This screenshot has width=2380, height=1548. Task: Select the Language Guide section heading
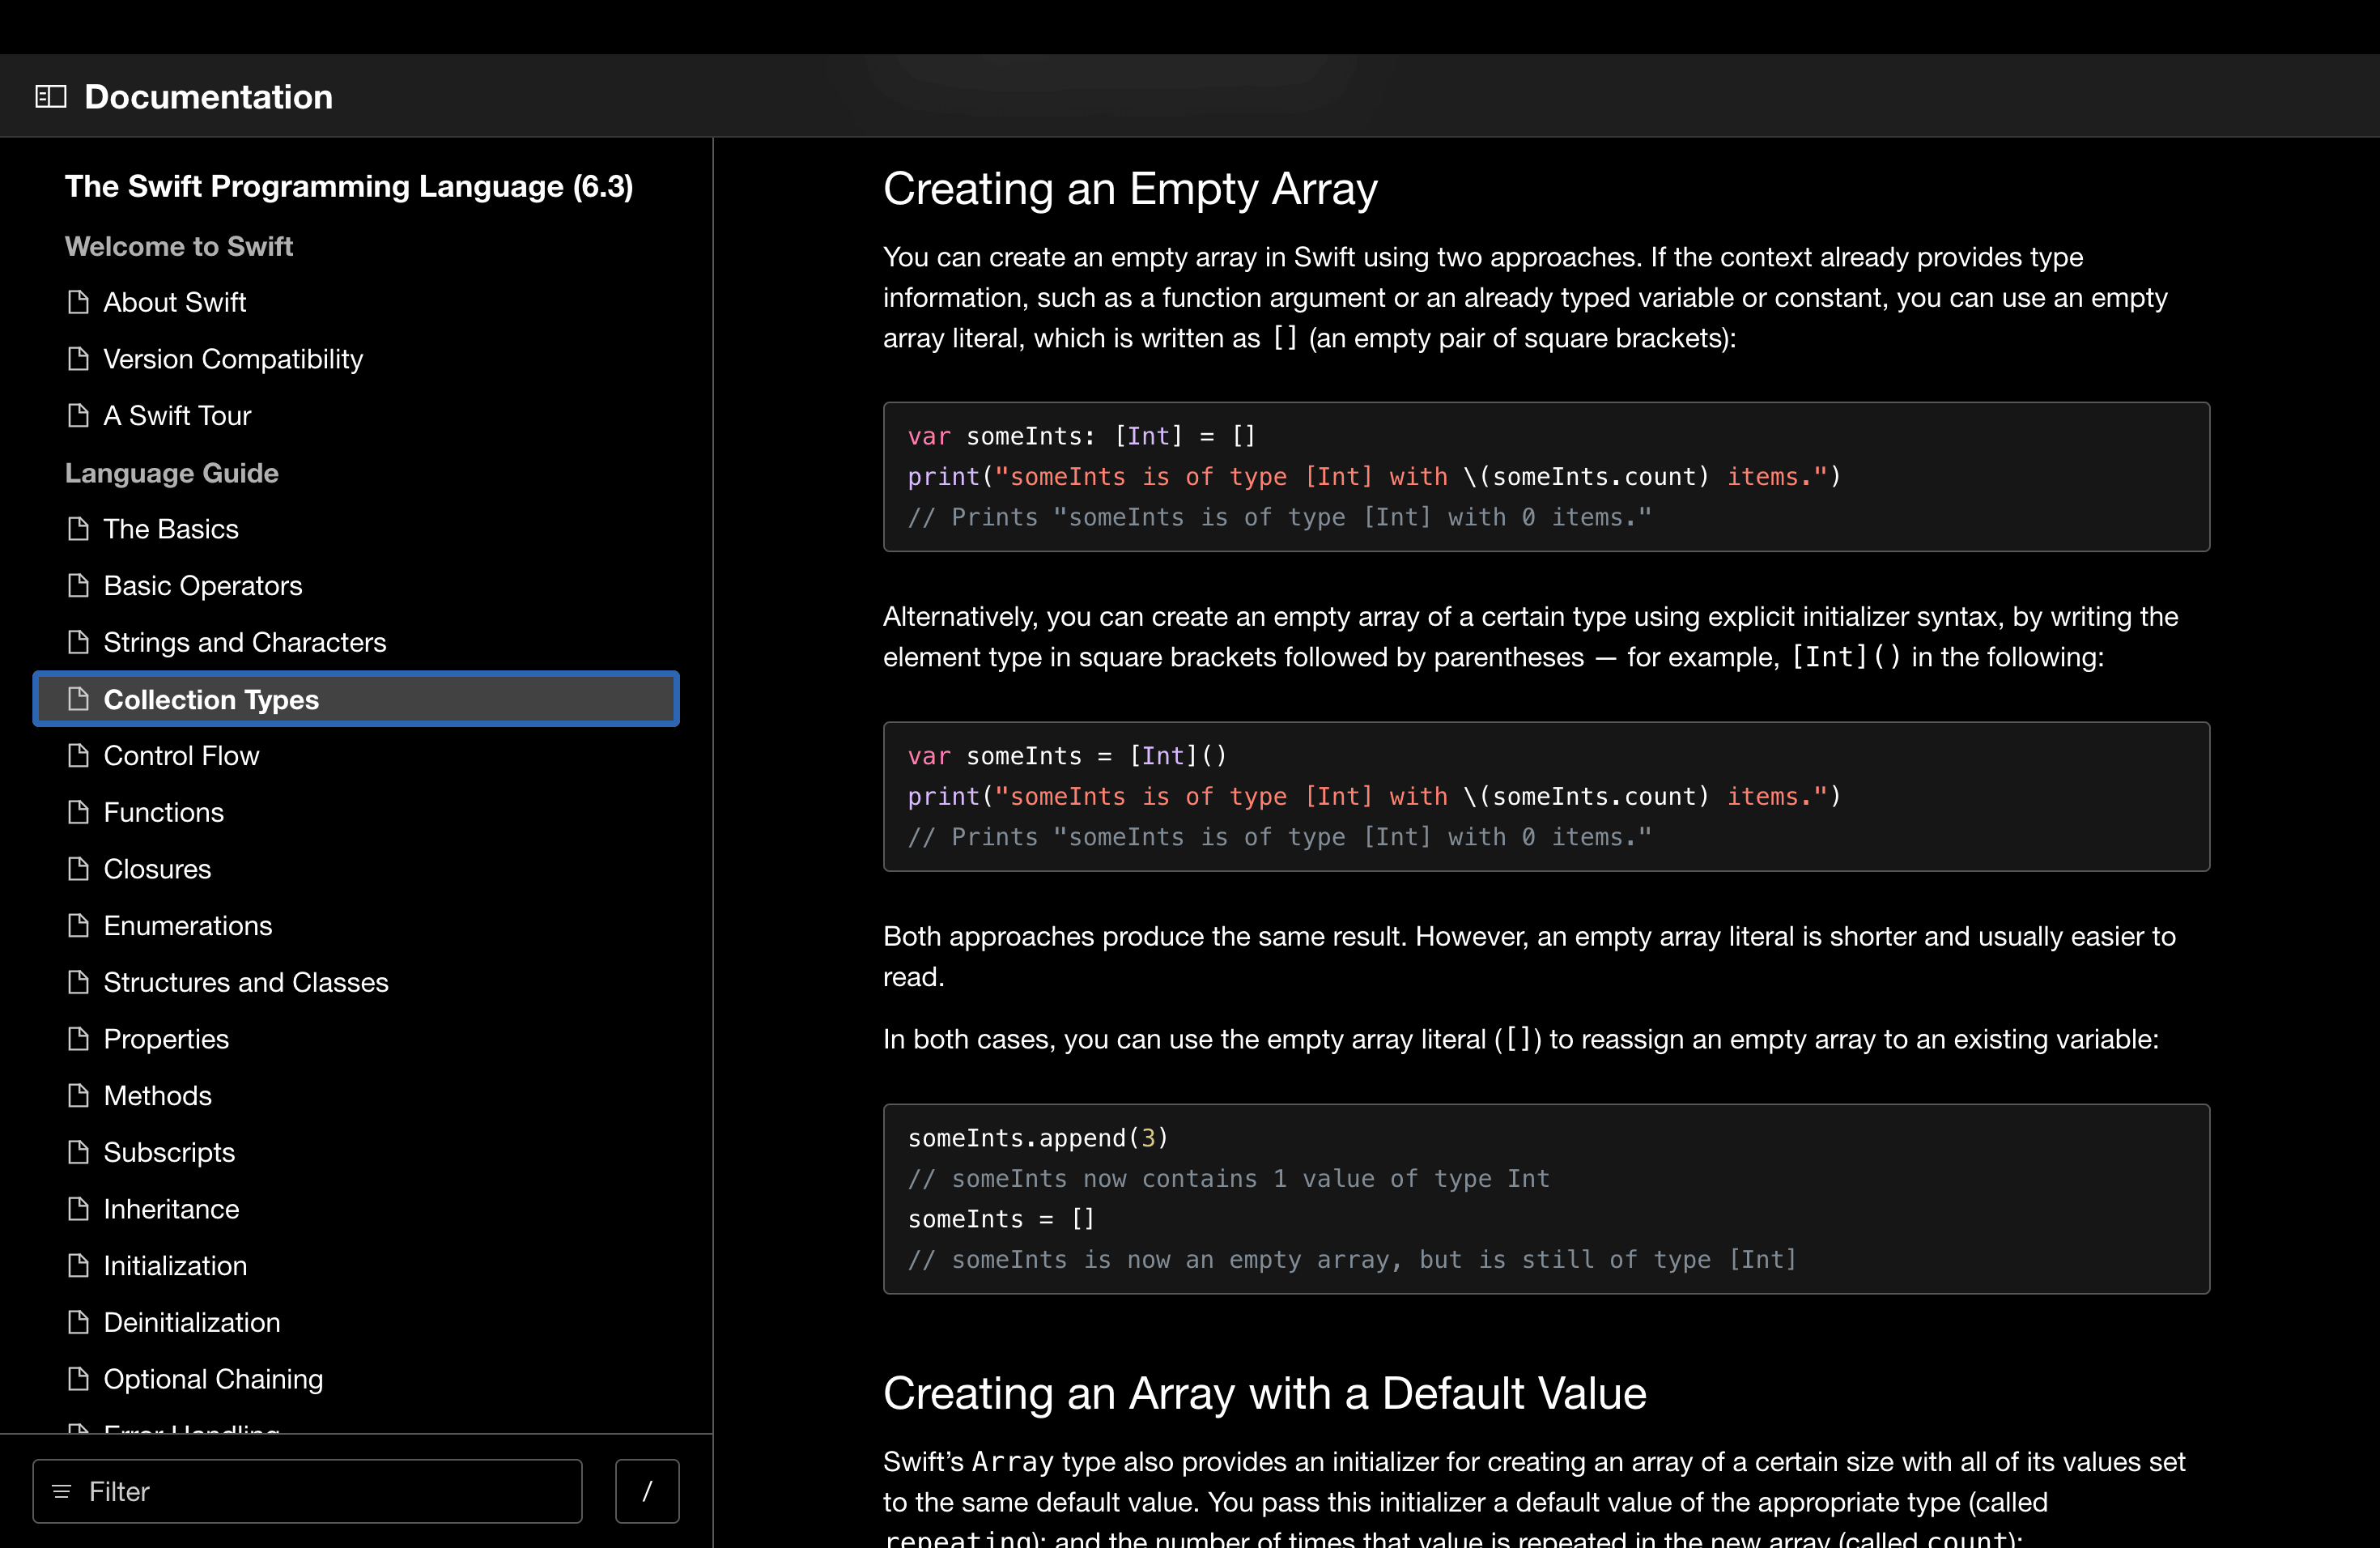pos(171,473)
